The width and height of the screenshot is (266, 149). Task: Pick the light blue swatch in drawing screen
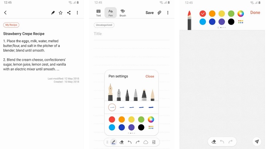click(203, 22)
